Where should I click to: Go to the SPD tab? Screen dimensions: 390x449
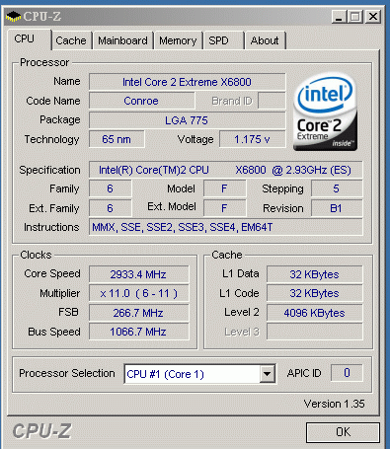pos(223,40)
